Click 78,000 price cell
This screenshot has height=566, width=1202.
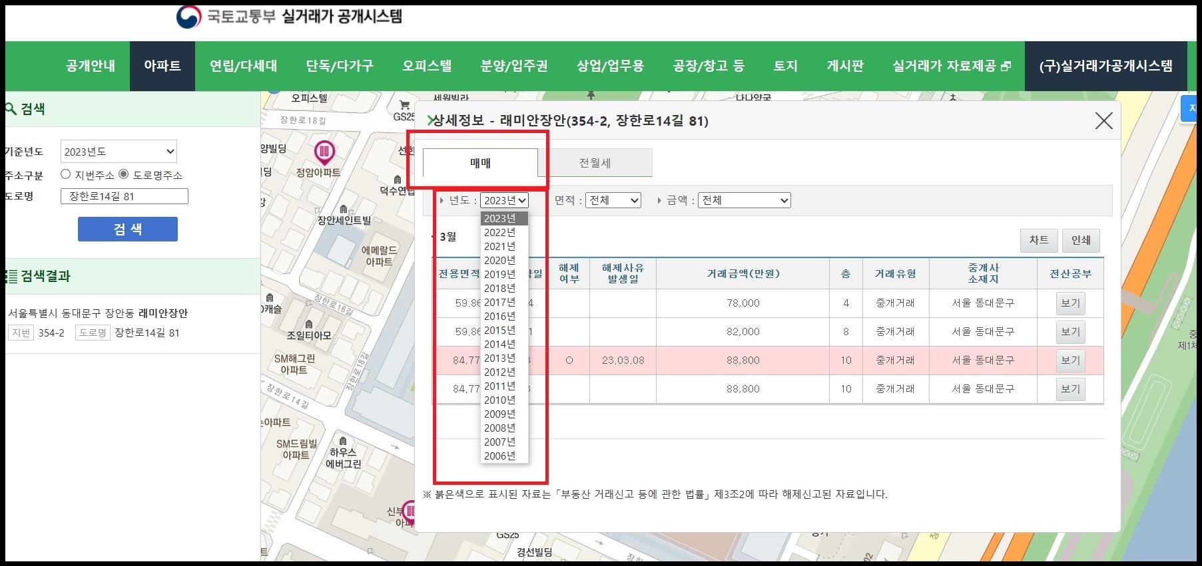pos(743,303)
